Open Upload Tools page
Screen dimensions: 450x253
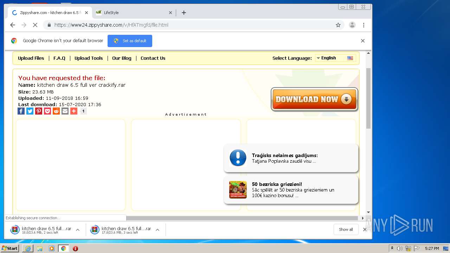click(x=89, y=58)
